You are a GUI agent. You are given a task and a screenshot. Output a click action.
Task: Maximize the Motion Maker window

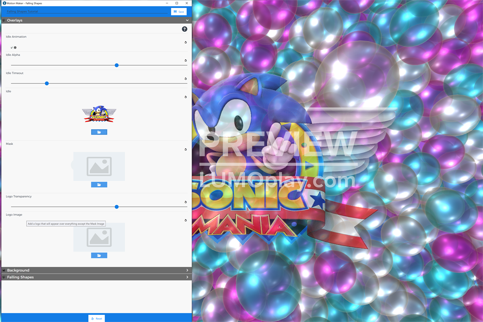(177, 3)
